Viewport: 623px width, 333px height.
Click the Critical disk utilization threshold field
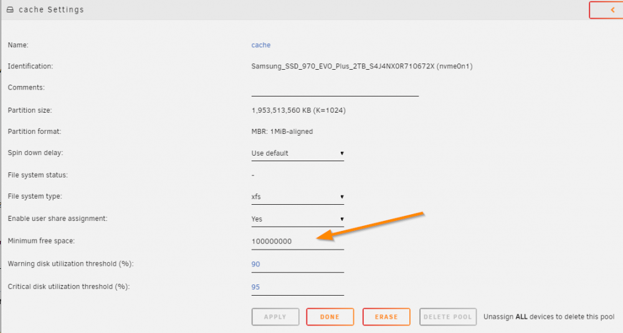click(x=298, y=287)
